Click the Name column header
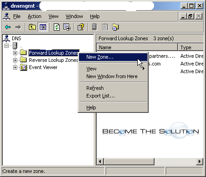This screenshot has width=206, height=177. coord(137,47)
